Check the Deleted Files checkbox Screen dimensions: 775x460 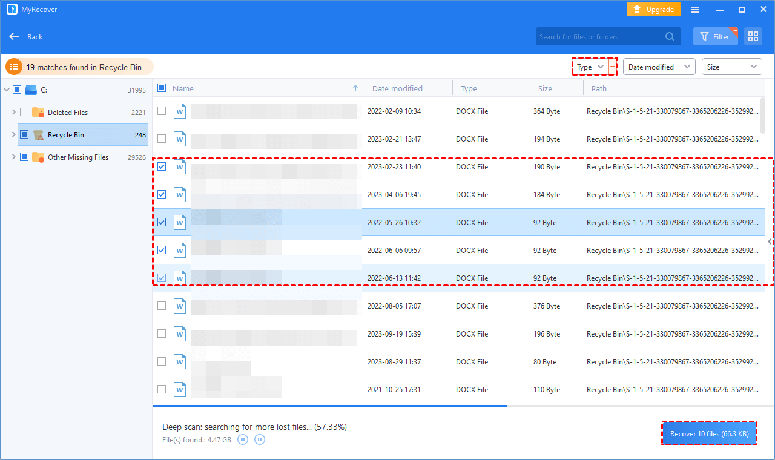pos(24,112)
